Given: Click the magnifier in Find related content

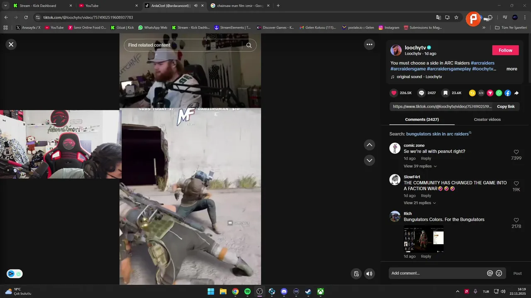Looking at the screenshot, I should pyautogui.click(x=249, y=45).
